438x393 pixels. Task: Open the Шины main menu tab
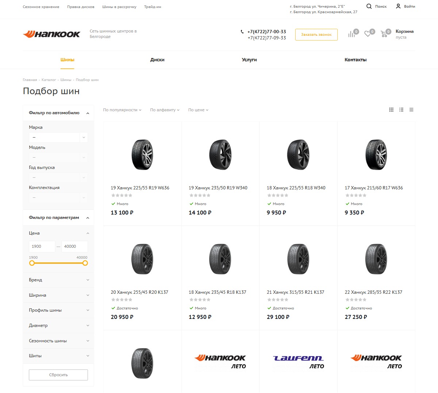68,59
